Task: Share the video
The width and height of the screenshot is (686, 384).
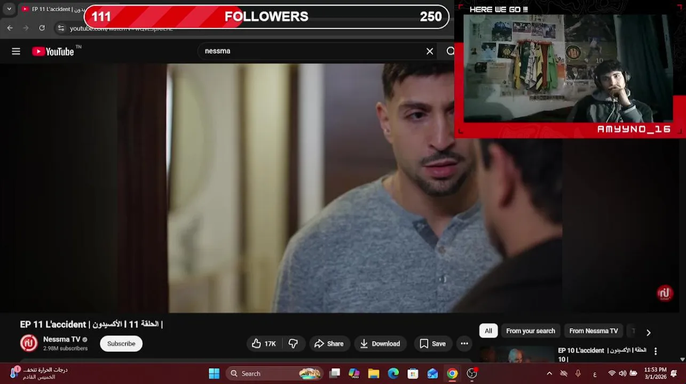Action: coord(329,343)
